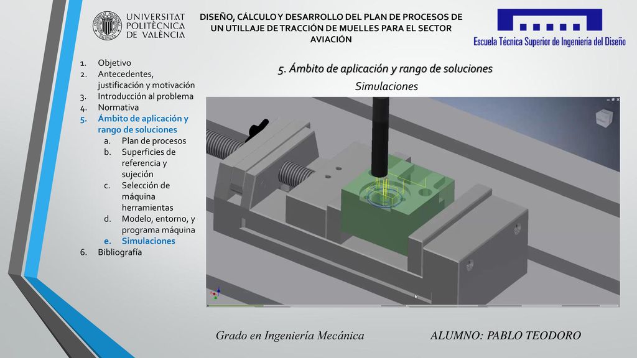The height and width of the screenshot is (358, 637).
Task: Click the simulation progress bar along the viewport bottom
Action: click(x=413, y=306)
